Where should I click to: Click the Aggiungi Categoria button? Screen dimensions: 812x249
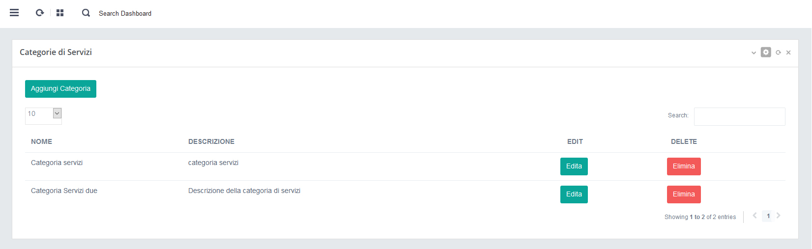pyautogui.click(x=60, y=89)
